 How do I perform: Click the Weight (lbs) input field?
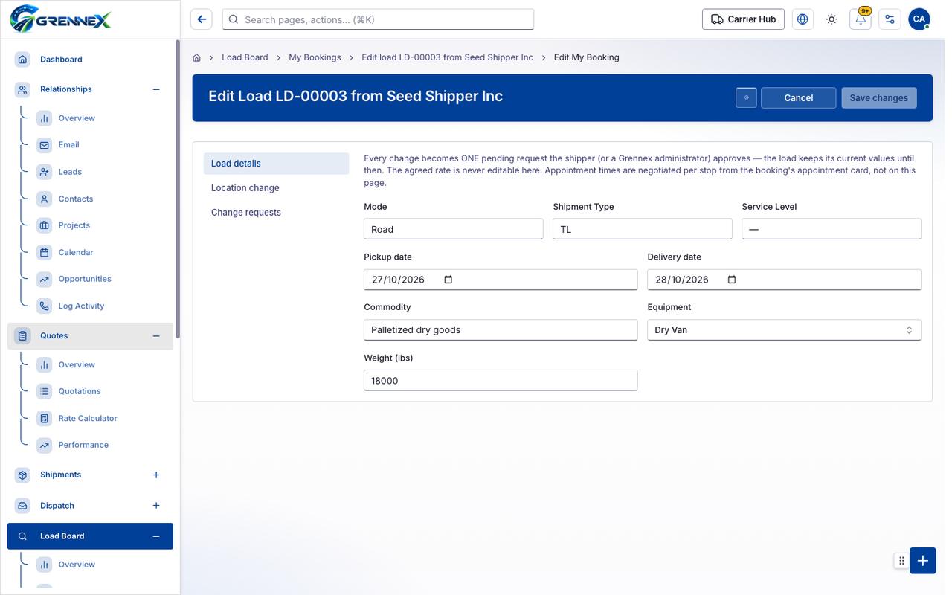(x=501, y=380)
